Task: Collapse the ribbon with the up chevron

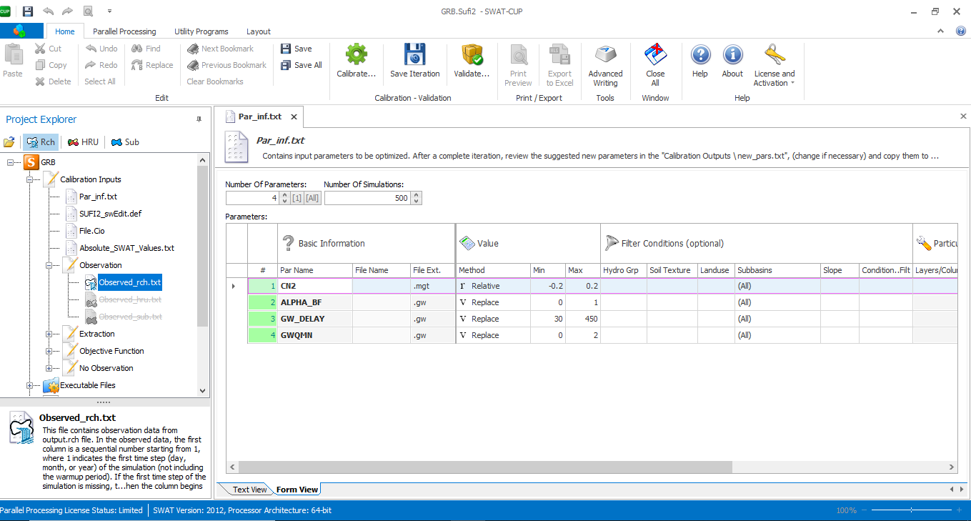Action: click(x=941, y=31)
